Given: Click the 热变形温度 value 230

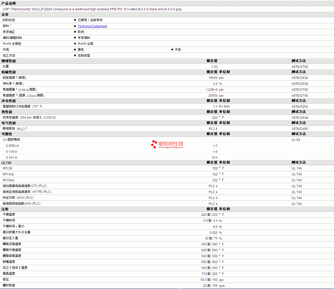Looking at the screenshot, I should point(215,118).
